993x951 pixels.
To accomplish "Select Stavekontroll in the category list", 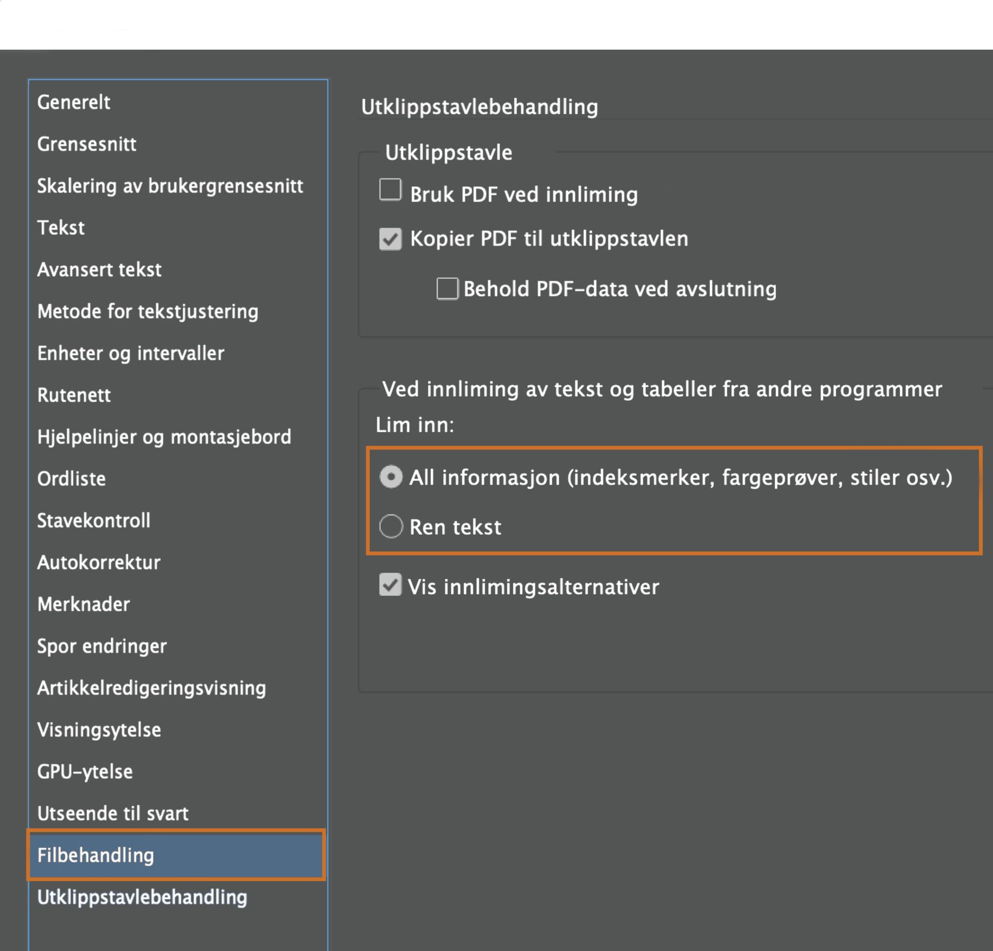I will [94, 521].
